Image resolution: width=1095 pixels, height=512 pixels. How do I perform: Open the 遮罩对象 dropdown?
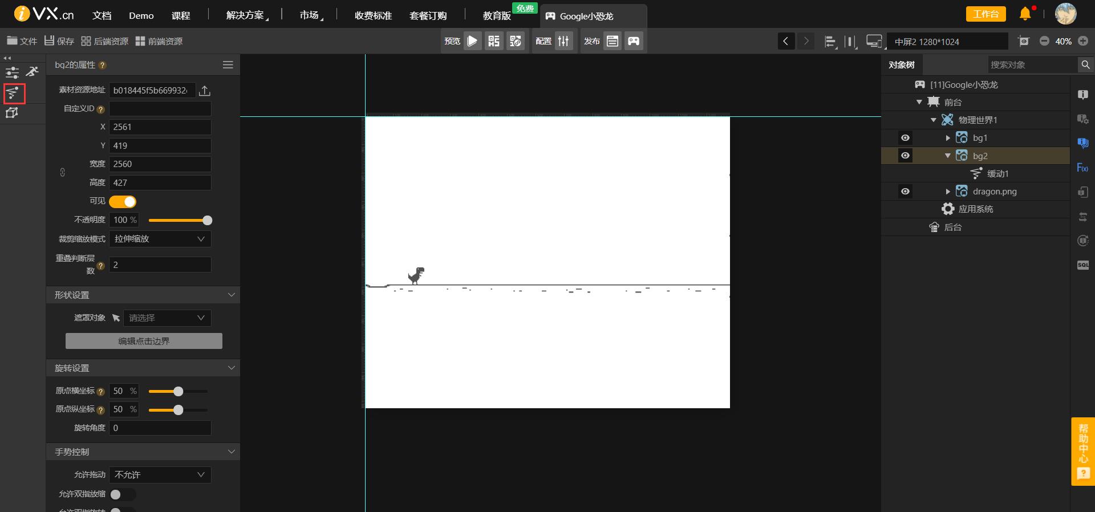click(x=167, y=318)
